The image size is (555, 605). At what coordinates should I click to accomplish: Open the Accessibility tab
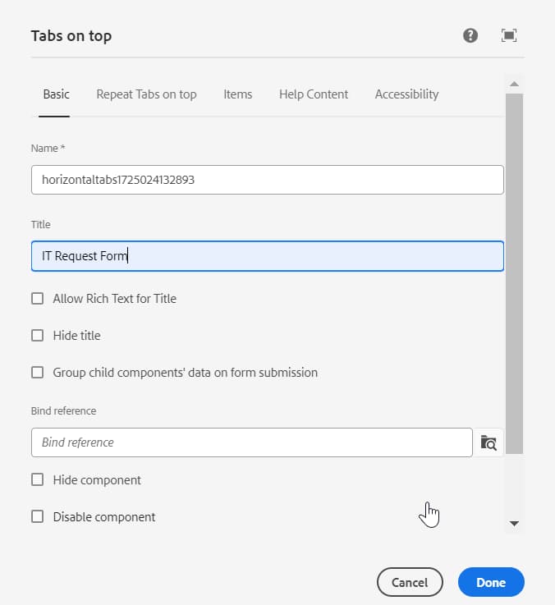pos(406,94)
